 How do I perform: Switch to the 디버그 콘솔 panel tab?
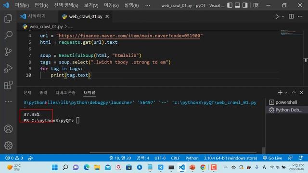(x=65, y=92)
